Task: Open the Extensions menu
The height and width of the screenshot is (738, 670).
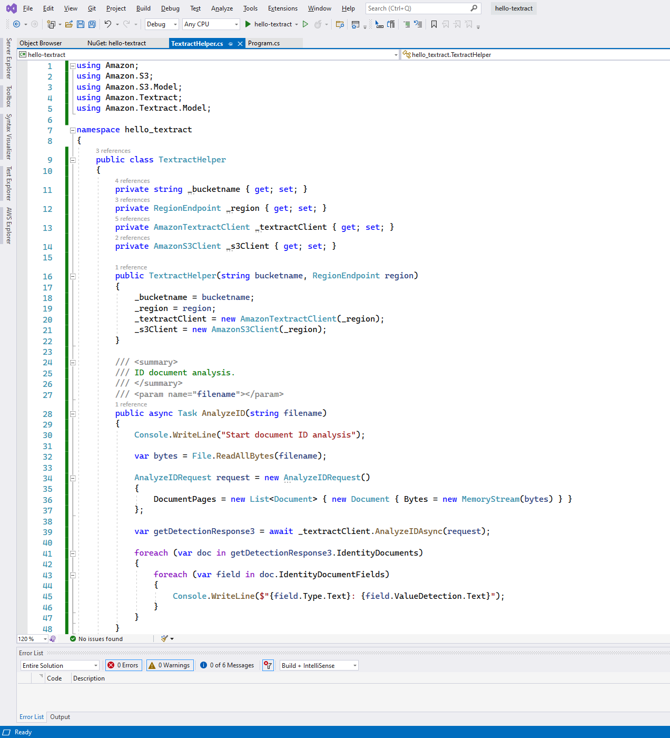Action: [283, 8]
